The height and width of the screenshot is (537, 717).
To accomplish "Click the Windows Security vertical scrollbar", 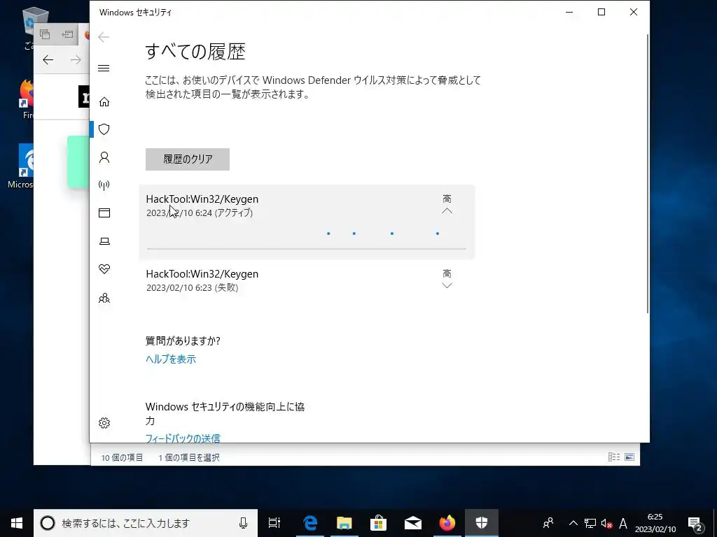I will tap(648, 173).
